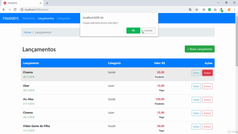Screen dimensions: 238x134
Task: Open a new browser tab
Action: coord(47,3)
